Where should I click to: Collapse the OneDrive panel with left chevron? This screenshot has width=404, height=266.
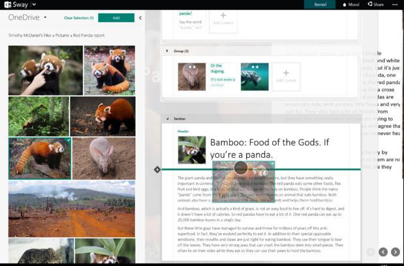click(x=140, y=18)
